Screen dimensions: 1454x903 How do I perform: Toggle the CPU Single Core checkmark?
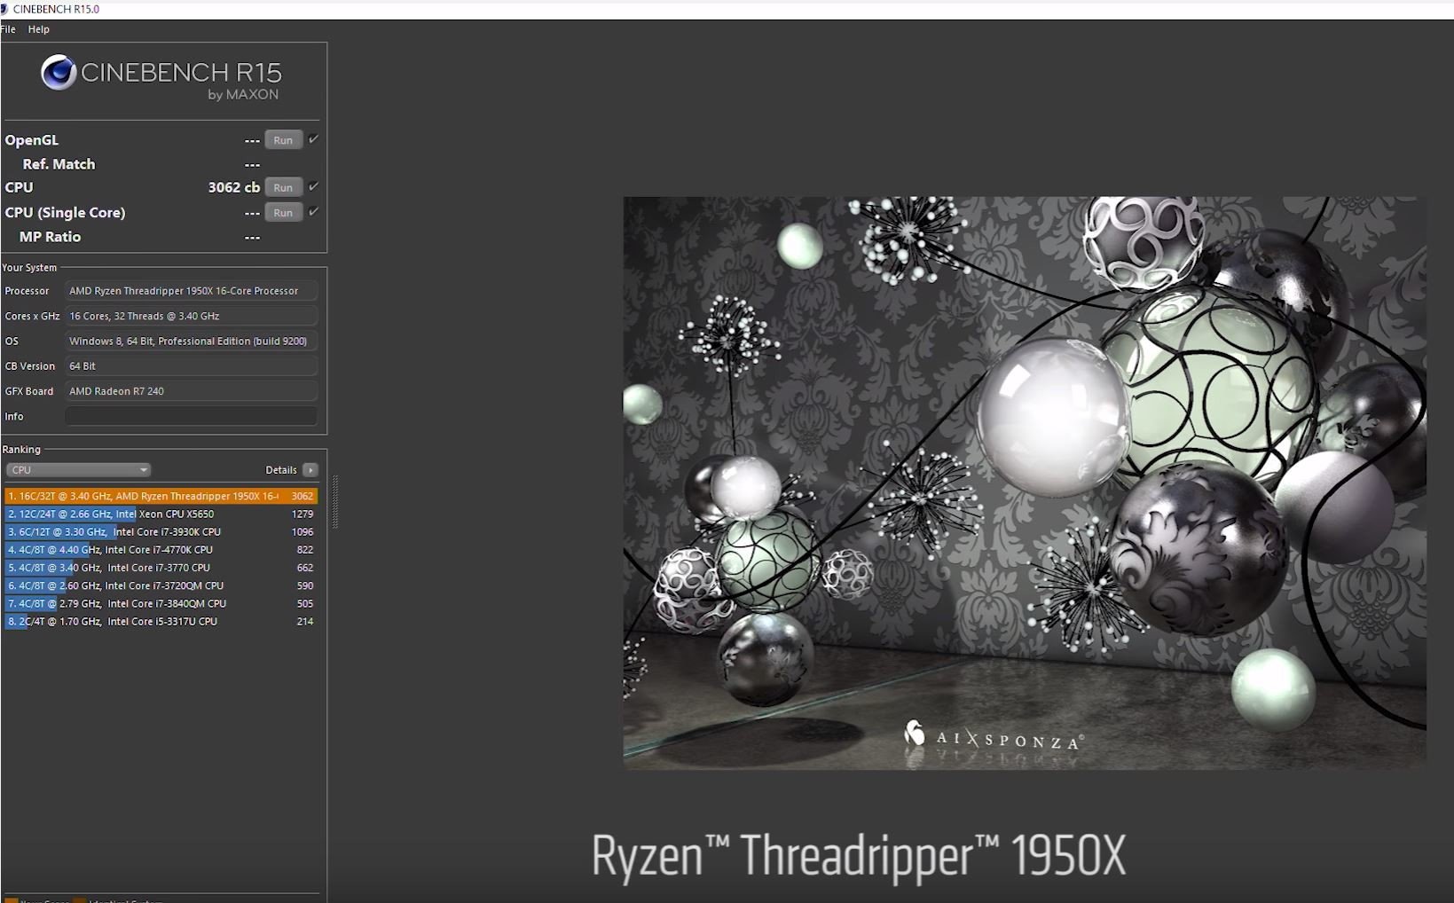[313, 211]
